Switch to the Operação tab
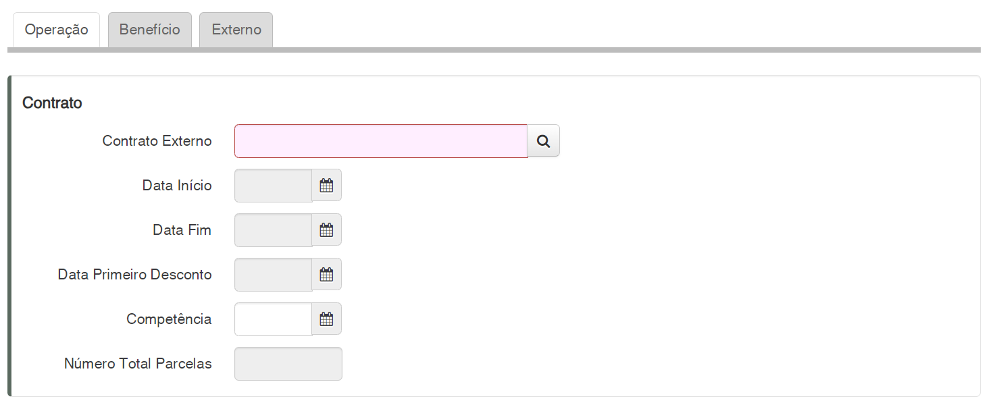 pyautogui.click(x=57, y=30)
